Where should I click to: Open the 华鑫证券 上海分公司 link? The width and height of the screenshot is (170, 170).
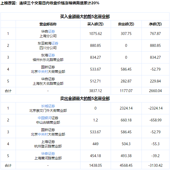(x=48, y=34)
